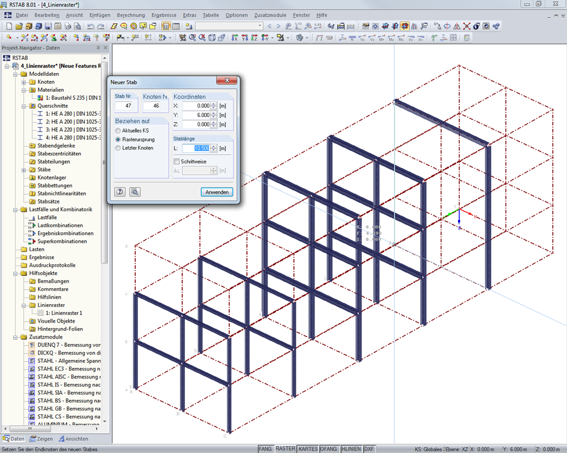Open the combo box dropdown in the top toolbar

coord(260,26)
